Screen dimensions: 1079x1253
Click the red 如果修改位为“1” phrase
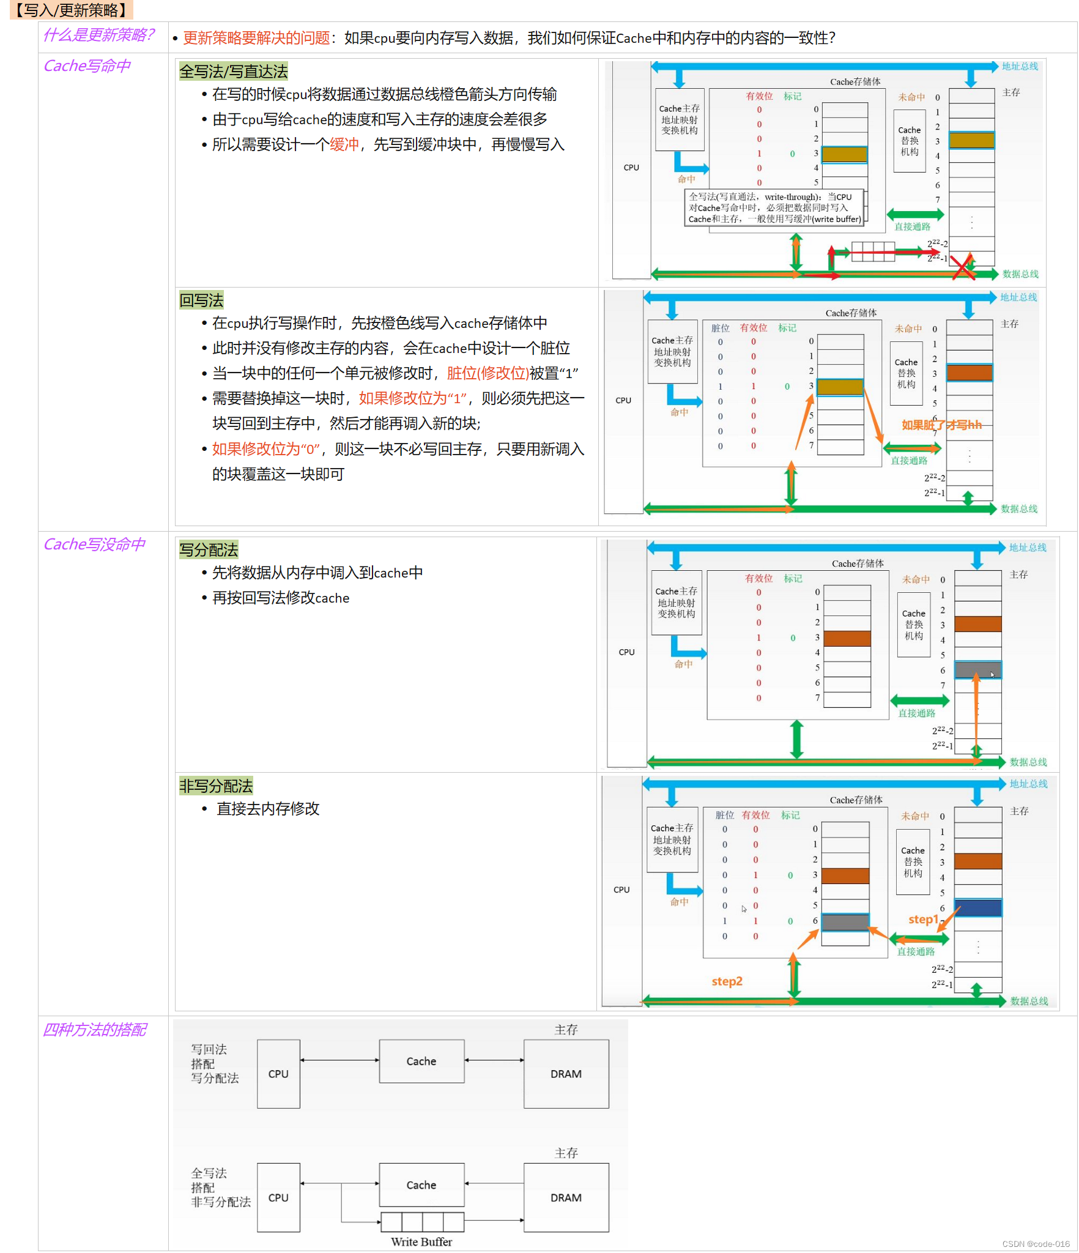413,398
